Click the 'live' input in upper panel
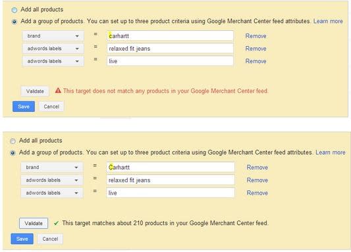 click(x=170, y=61)
